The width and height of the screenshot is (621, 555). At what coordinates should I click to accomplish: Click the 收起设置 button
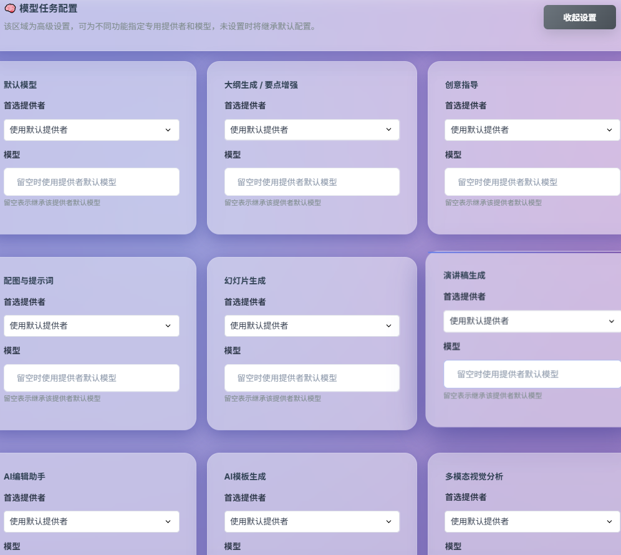click(x=579, y=17)
